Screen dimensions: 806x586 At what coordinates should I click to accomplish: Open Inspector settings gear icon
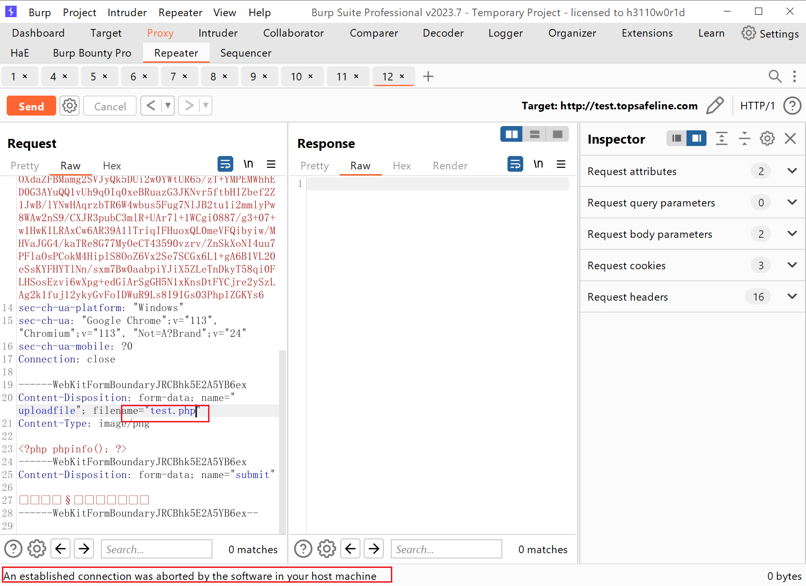[x=767, y=139]
